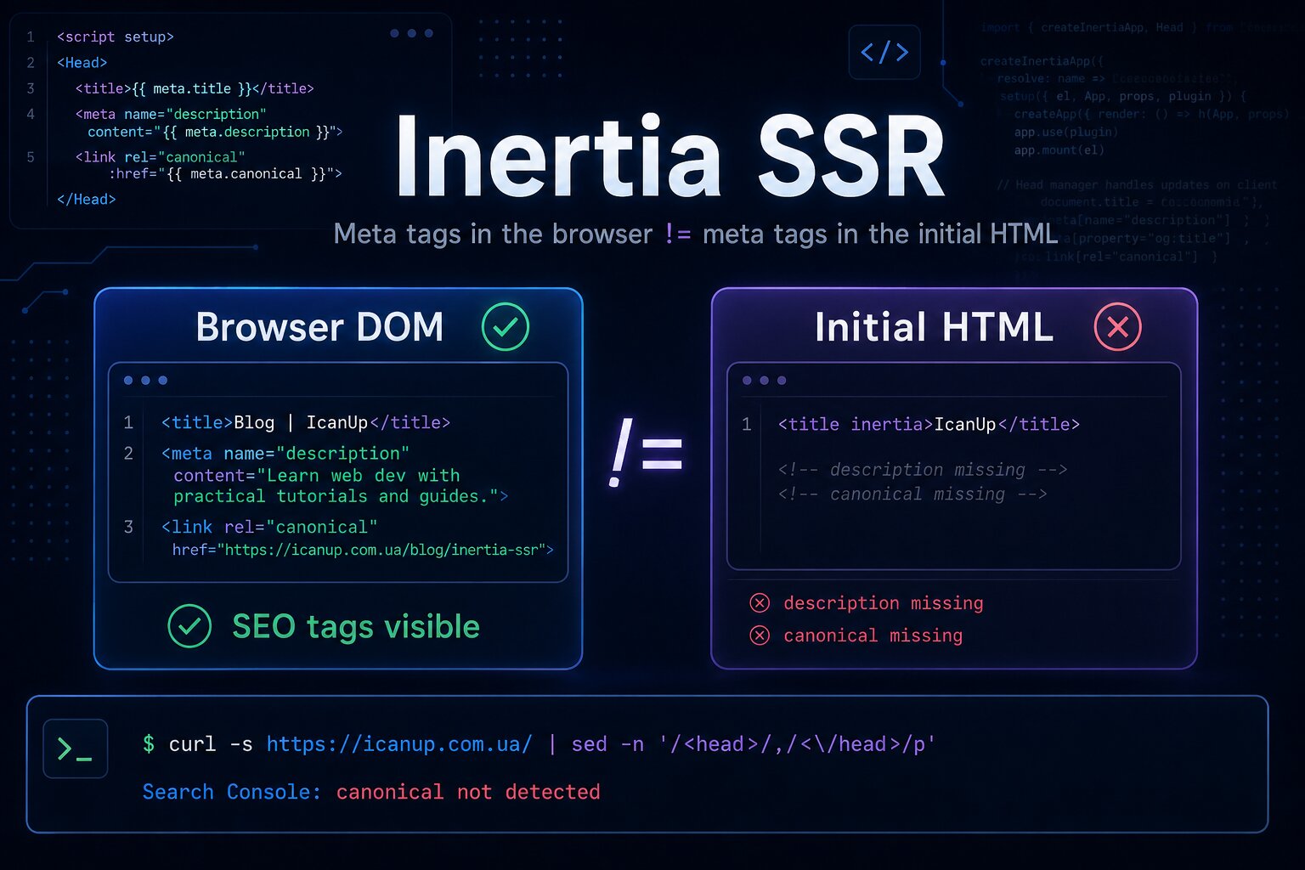Click the checkmark icon next to SEO tags visible

189,626
